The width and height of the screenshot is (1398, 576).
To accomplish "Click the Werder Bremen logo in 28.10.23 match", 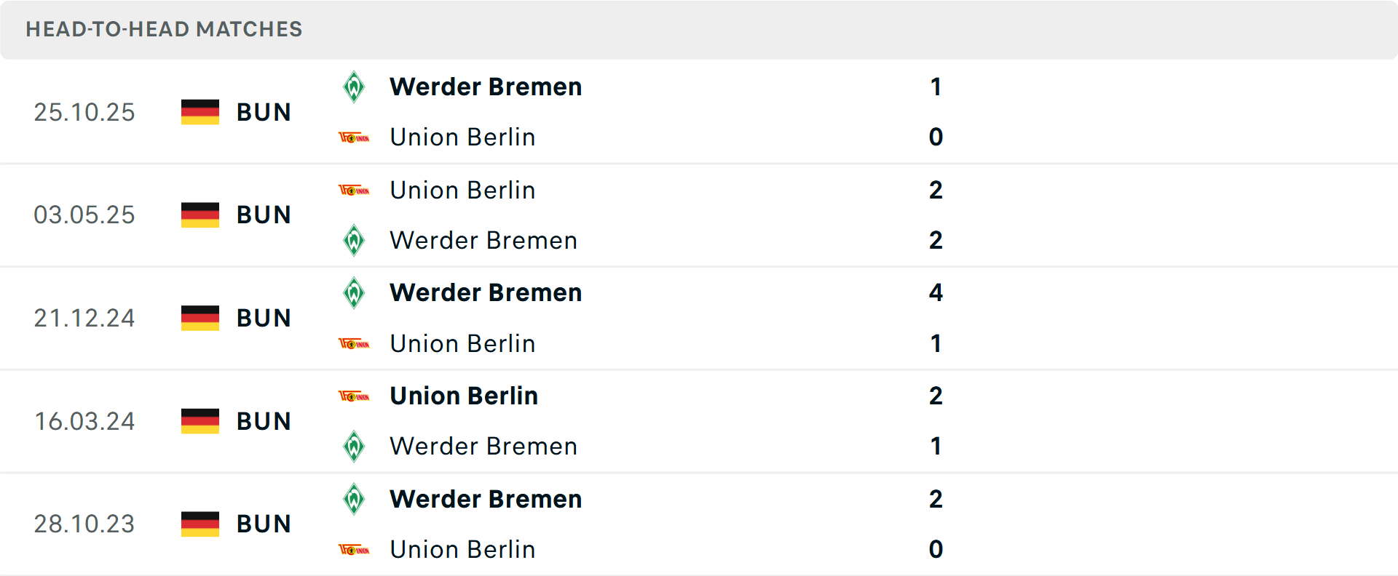I will click(354, 500).
